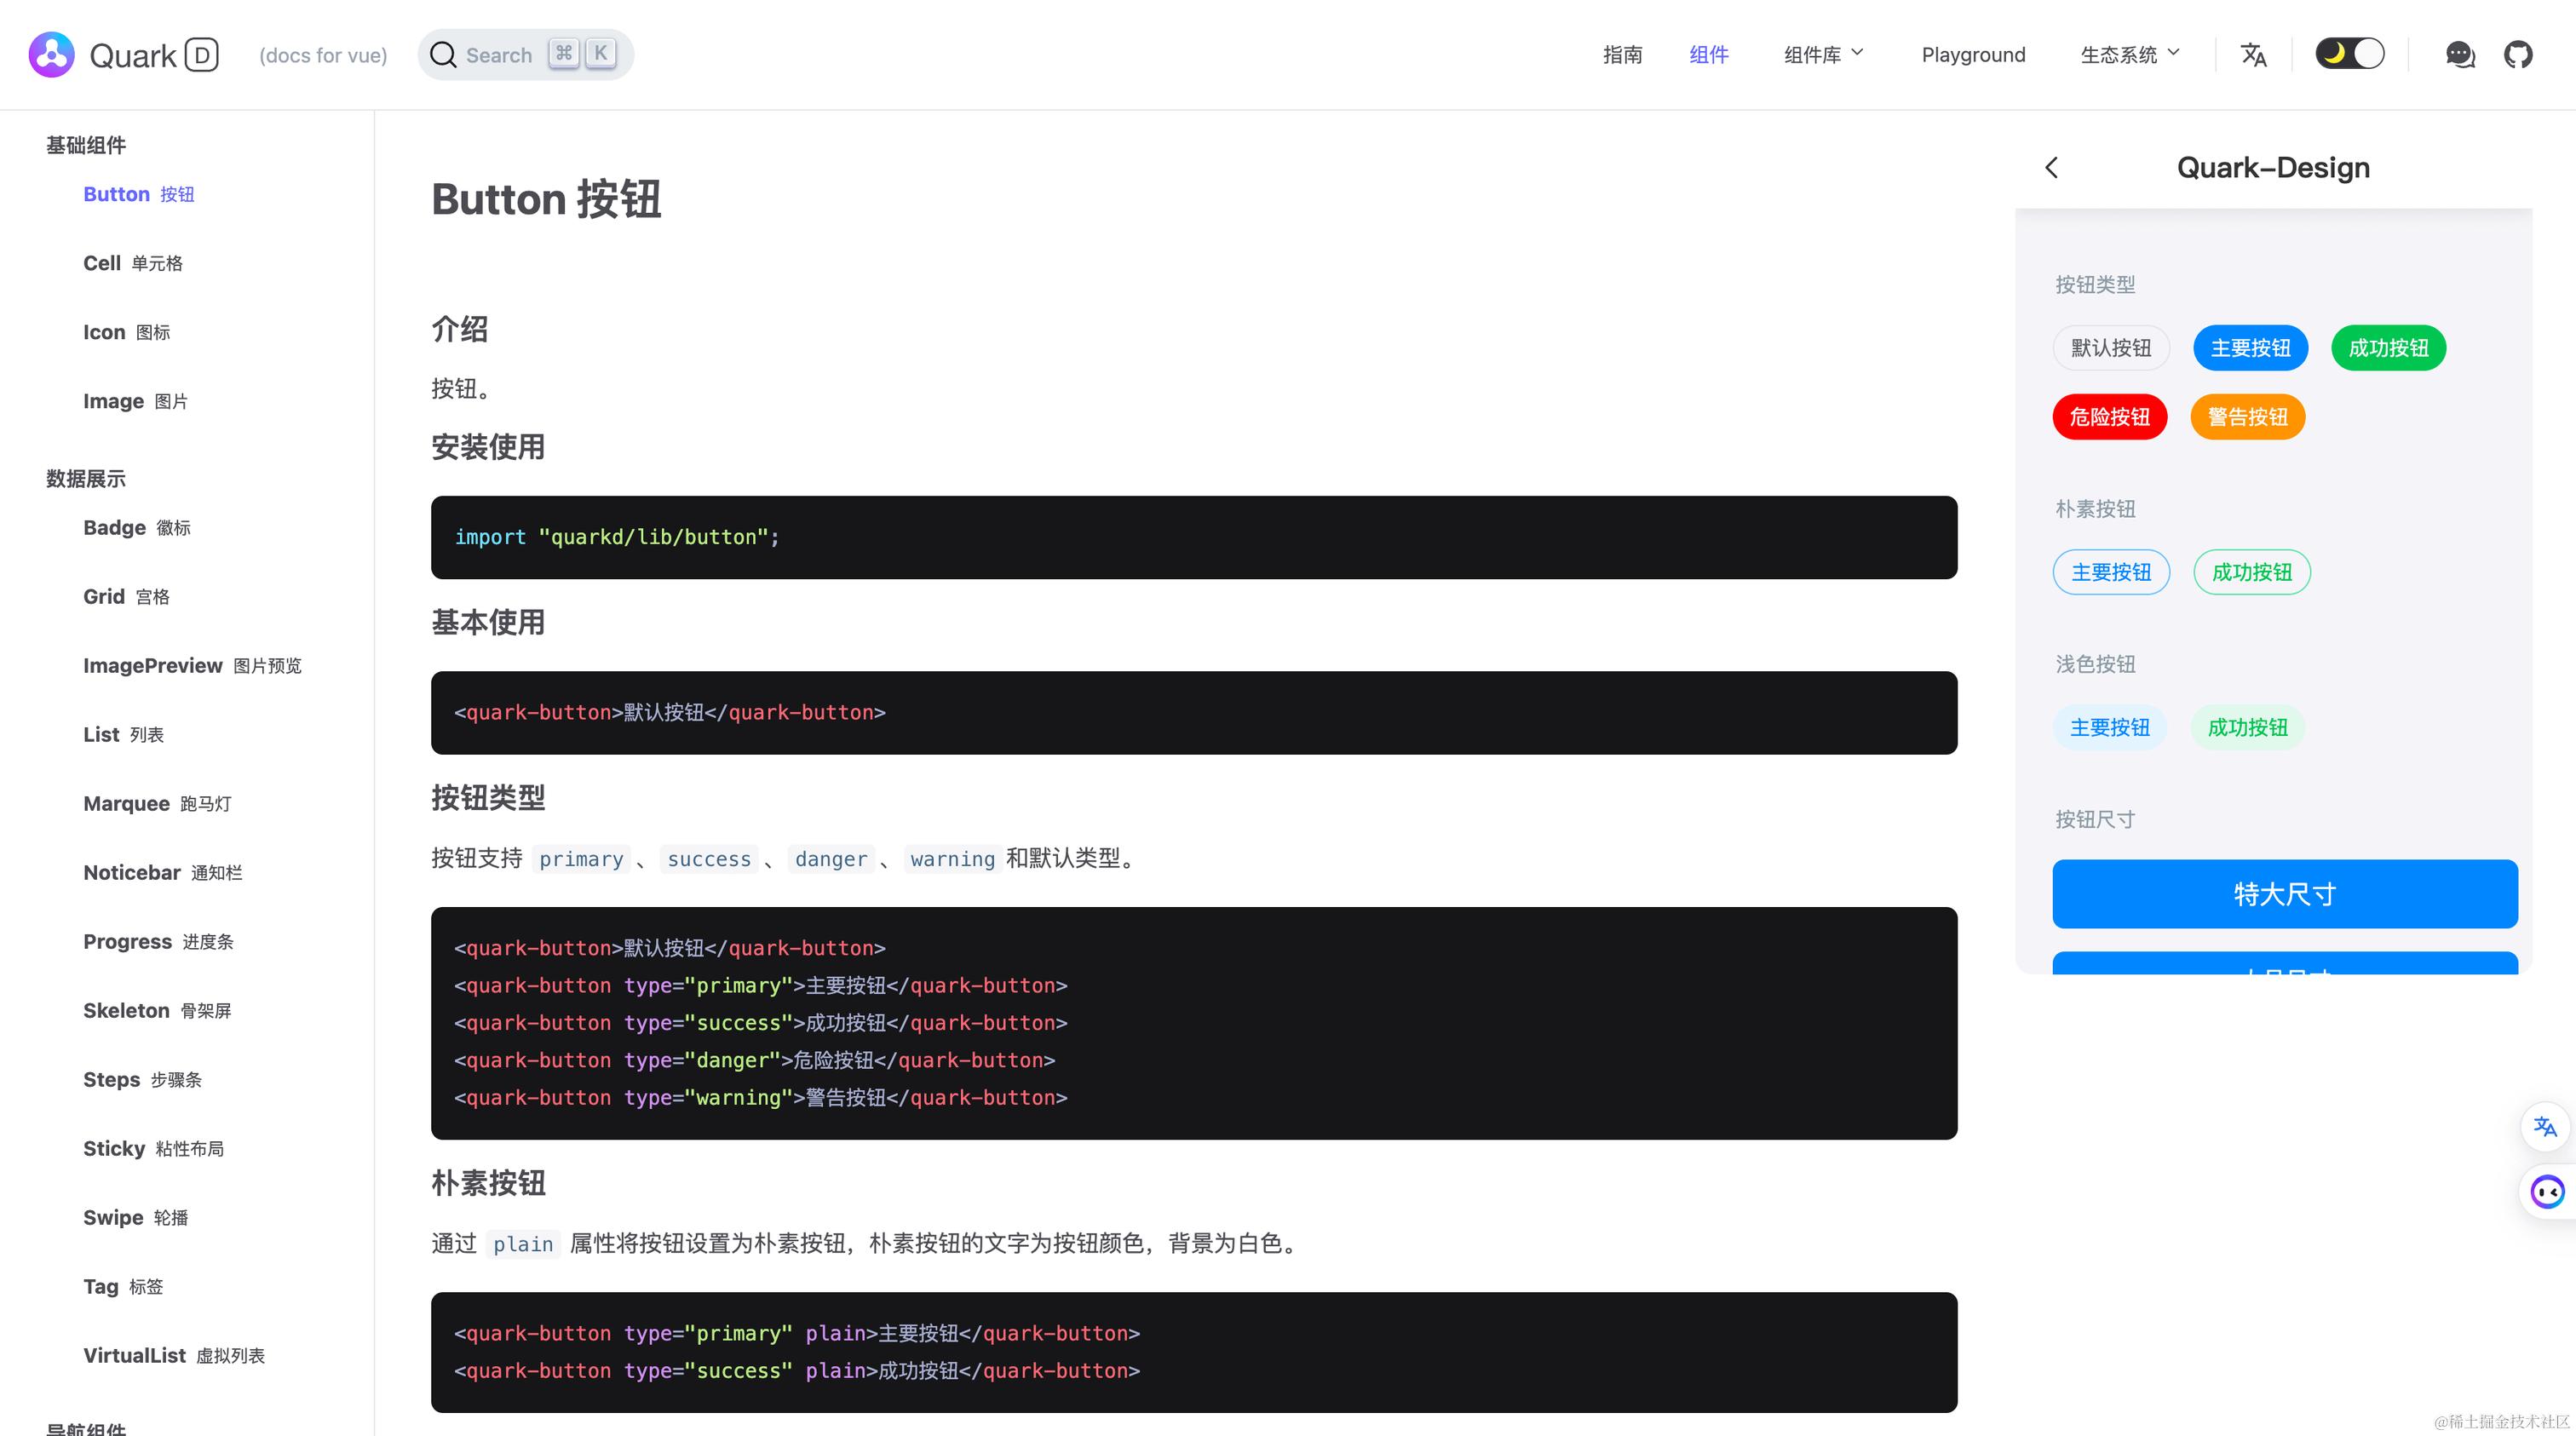The height and width of the screenshot is (1436, 2576).
Task: Click the back arrow in phone preview
Action: tap(2052, 168)
